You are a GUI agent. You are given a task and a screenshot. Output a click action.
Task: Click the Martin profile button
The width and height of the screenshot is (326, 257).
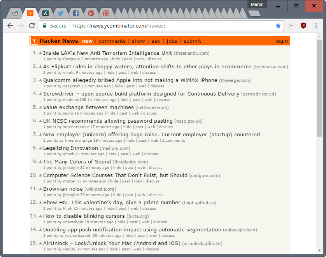[x=257, y=4]
